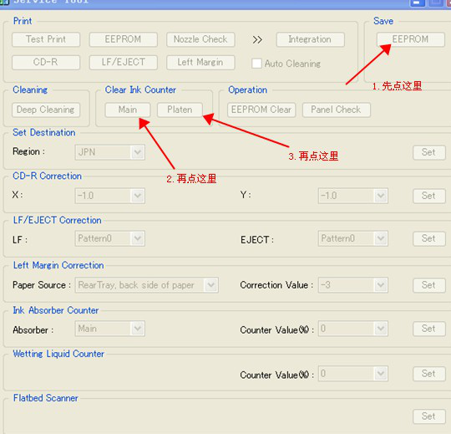
Task: Click Set for the CD-R Correction
Action: click(428, 196)
